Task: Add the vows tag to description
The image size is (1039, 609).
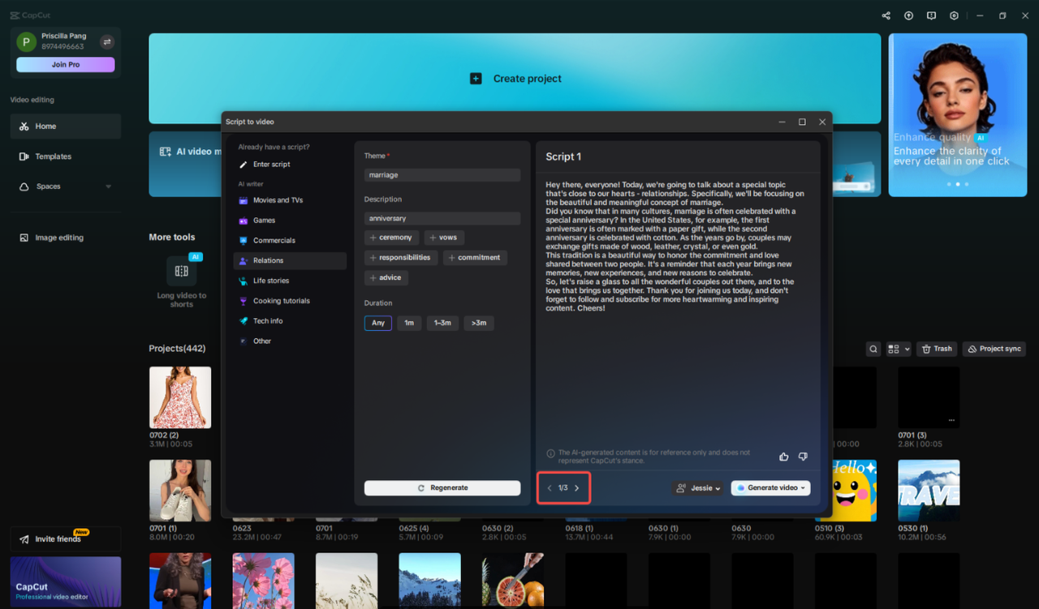Action: point(444,238)
